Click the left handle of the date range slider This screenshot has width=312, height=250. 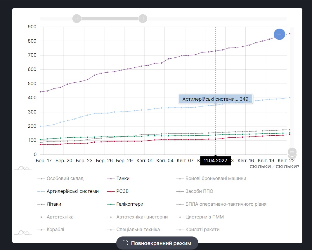(x=77, y=18)
